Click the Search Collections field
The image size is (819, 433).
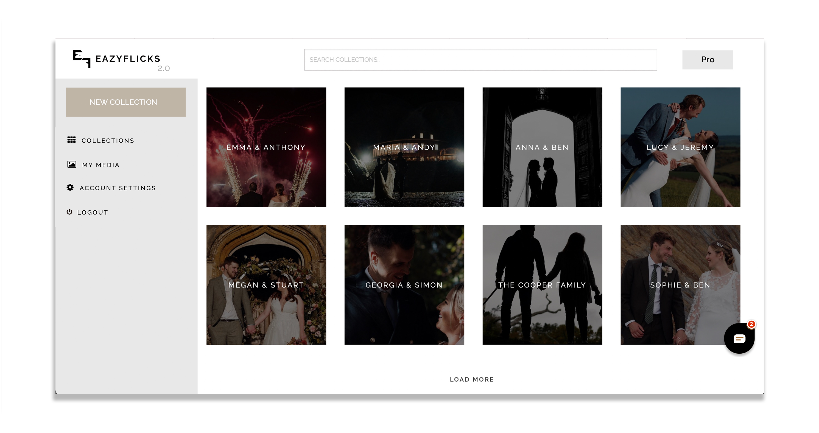tap(480, 60)
